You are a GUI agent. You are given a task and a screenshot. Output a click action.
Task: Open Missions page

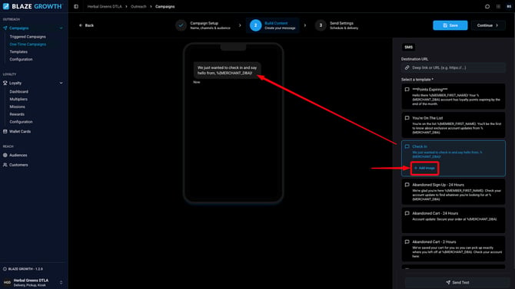pyautogui.click(x=17, y=107)
